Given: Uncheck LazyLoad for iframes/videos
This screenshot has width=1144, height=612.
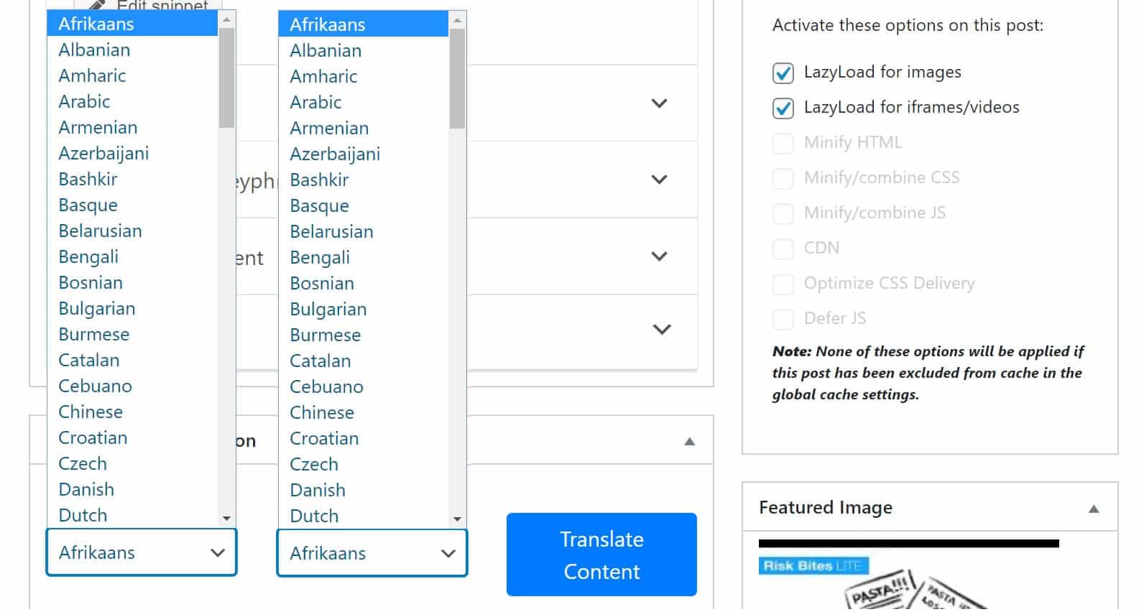Looking at the screenshot, I should pyautogui.click(x=783, y=108).
